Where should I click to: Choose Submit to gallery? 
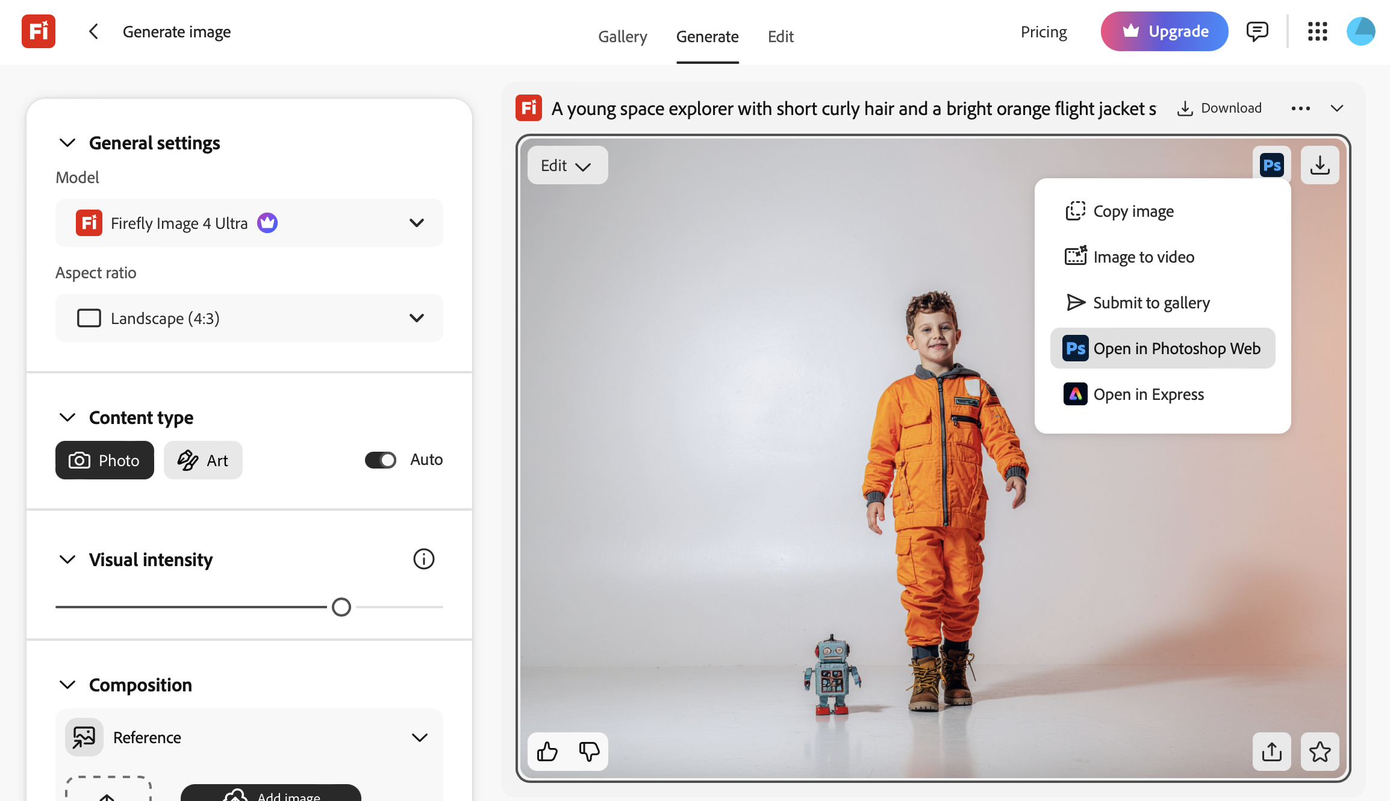1162,302
